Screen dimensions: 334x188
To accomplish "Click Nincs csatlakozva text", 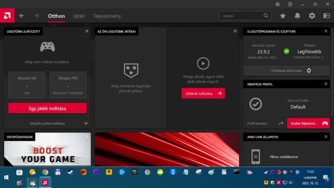I will [x=284, y=157].
